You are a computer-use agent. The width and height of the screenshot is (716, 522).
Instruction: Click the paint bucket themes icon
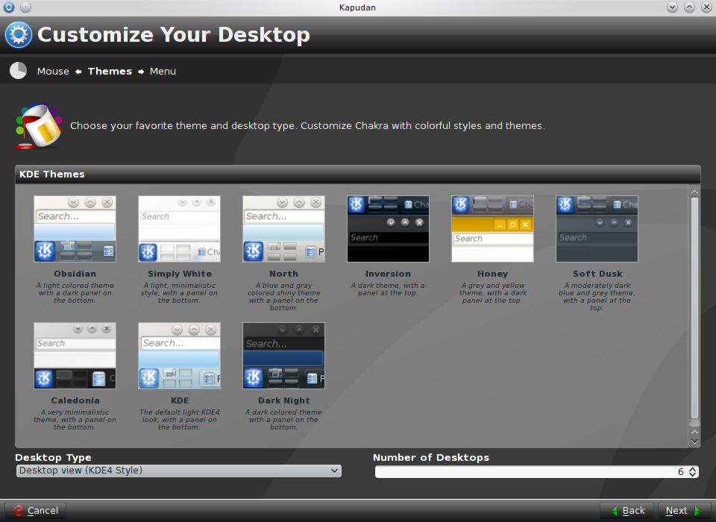pos(39,125)
